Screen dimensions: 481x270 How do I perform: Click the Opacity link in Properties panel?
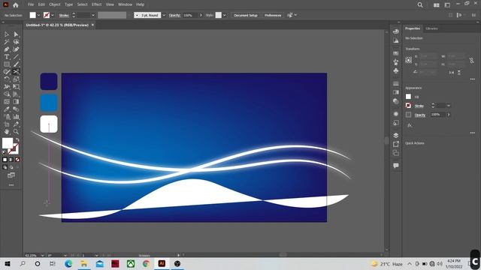[420, 115]
